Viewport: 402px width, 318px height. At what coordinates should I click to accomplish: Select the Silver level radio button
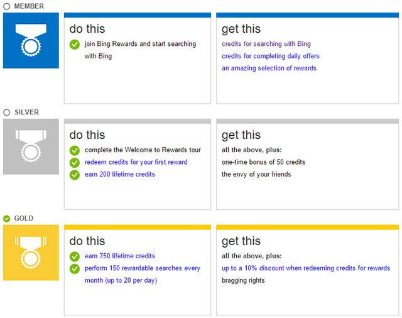click(7, 112)
